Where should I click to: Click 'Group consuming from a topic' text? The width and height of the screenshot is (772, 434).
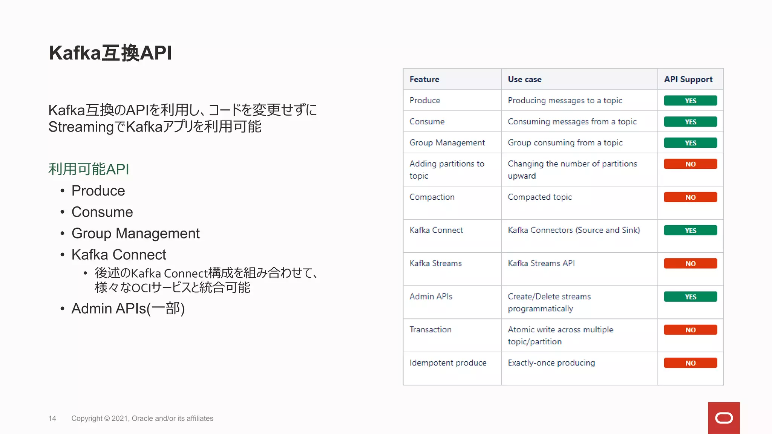pyautogui.click(x=565, y=143)
